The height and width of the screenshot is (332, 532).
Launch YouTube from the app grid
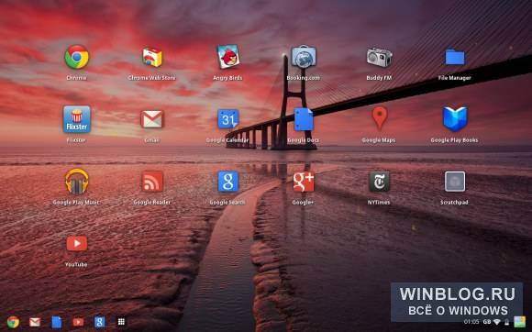[x=77, y=243]
